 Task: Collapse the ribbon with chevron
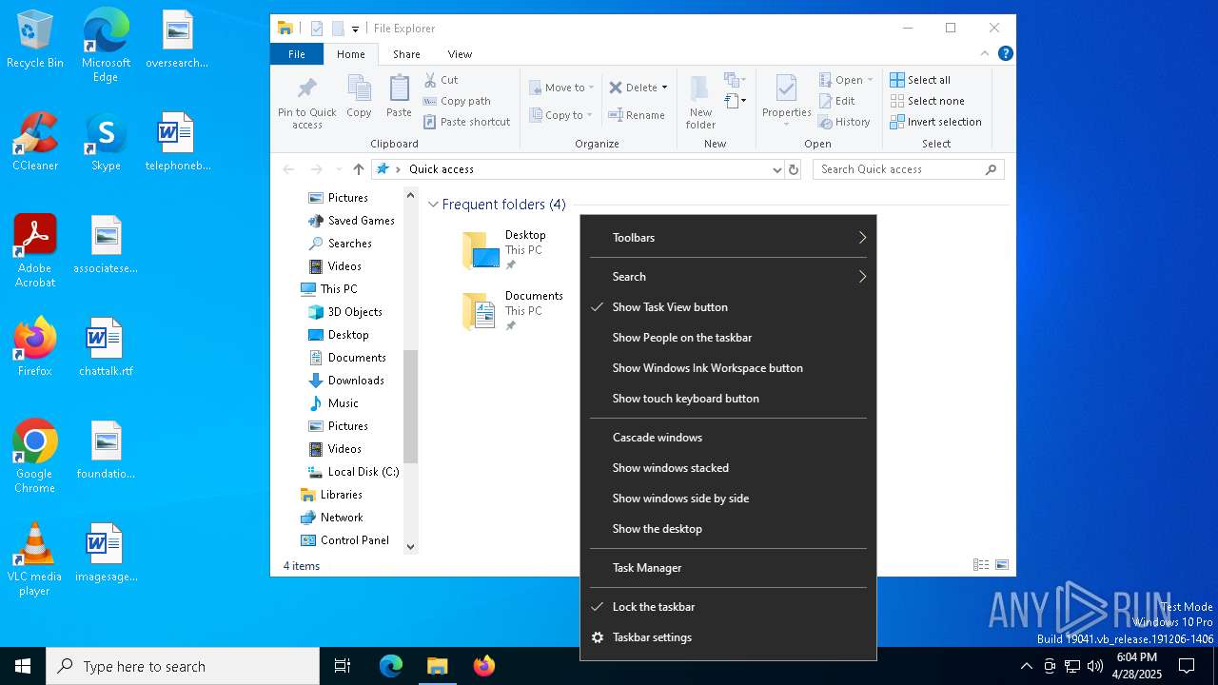click(x=985, y=53)
